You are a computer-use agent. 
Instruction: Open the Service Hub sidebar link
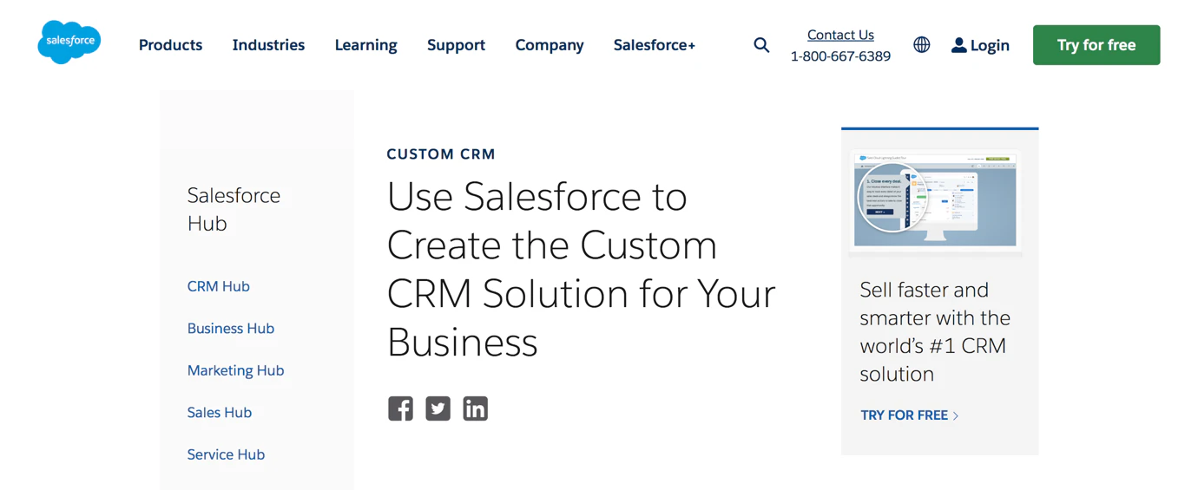tap(226, 454)
